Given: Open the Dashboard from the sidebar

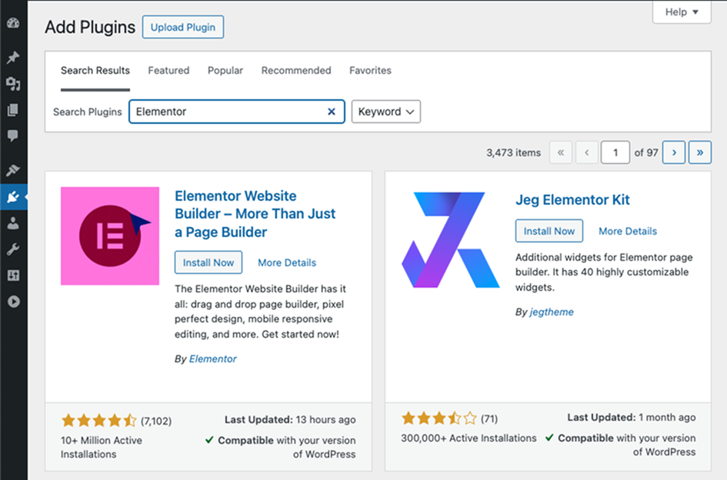Looking at the screenshot, I should coord(13,23).
